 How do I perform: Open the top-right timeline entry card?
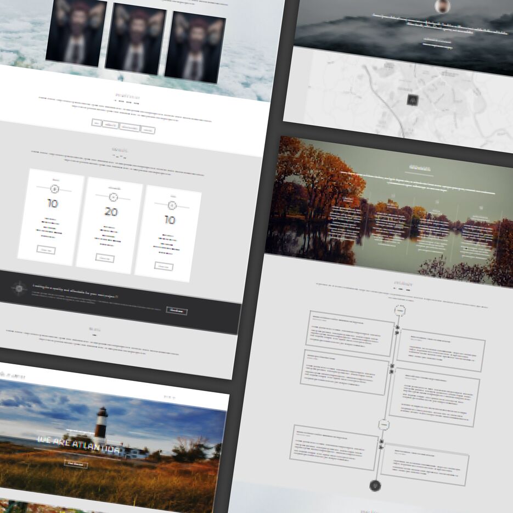coord(441,351)
